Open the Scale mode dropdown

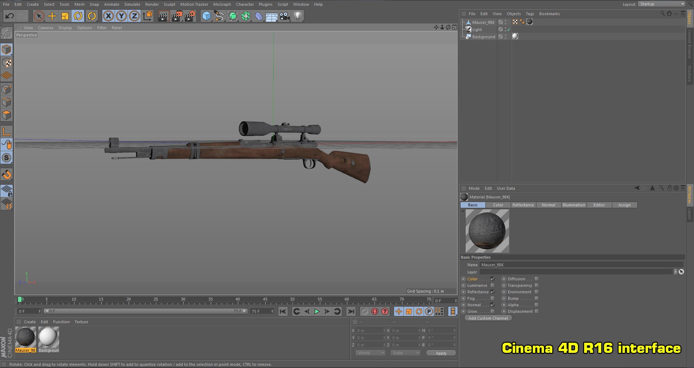[405, 353]
